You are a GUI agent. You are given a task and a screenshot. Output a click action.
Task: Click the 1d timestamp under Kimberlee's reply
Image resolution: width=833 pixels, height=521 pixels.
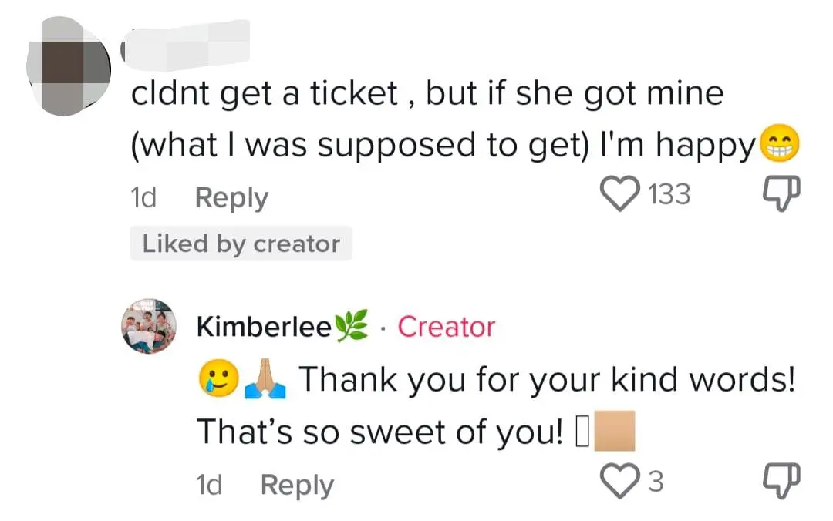point(208,485)
